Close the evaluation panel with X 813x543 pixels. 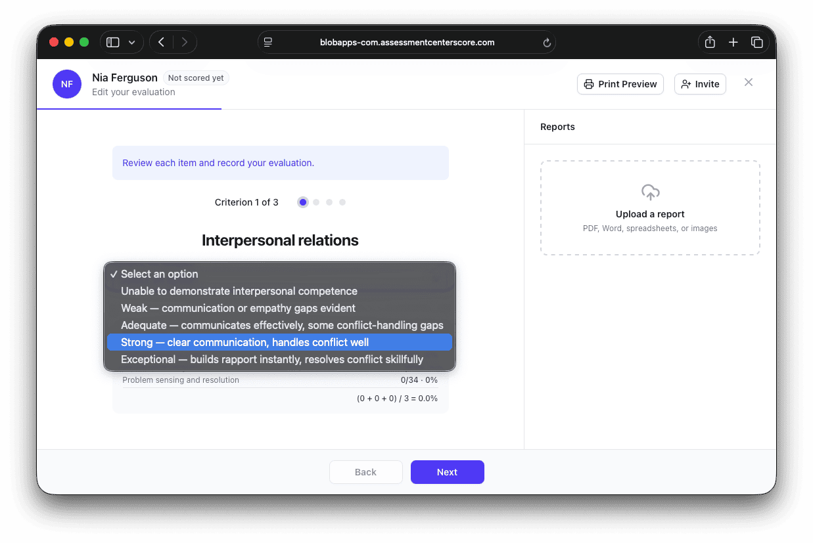(x=749, y=82)
